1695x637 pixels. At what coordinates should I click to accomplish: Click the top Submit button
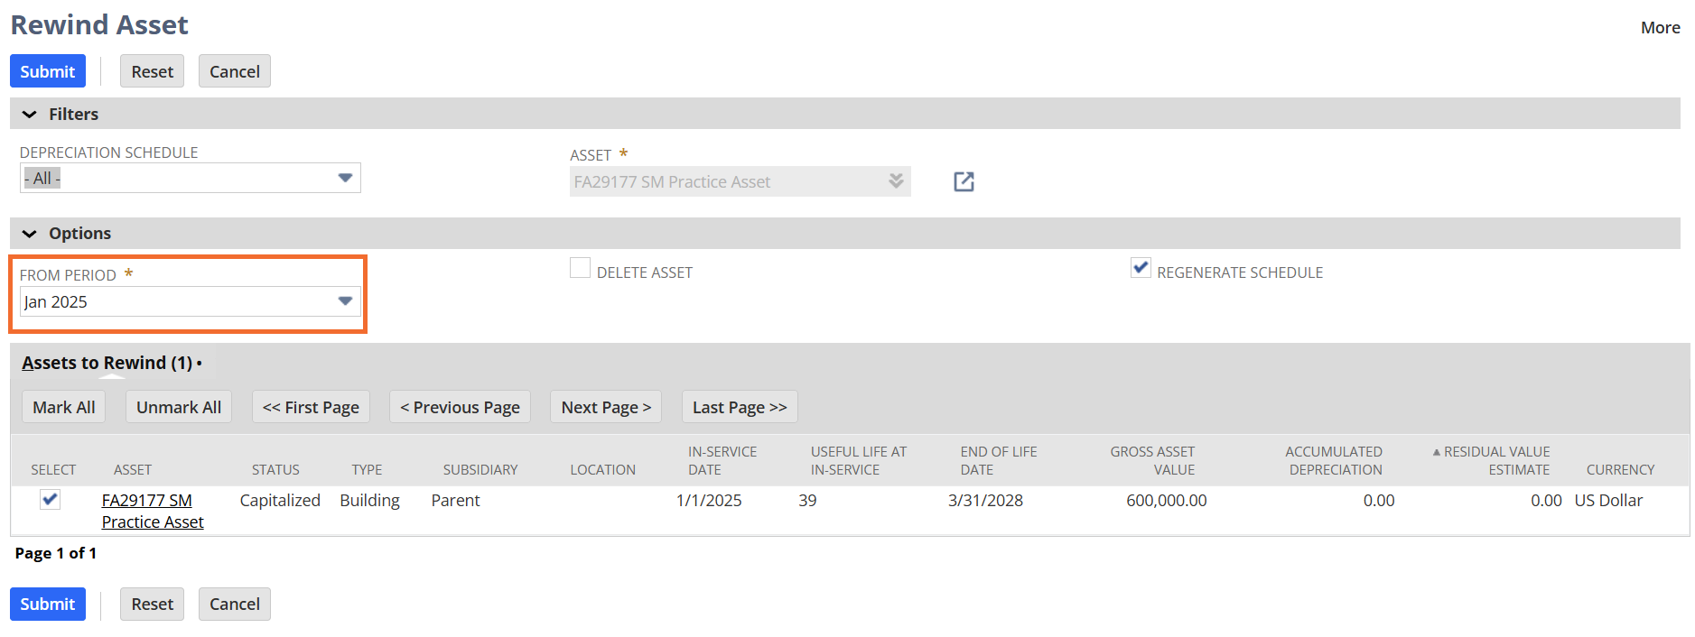coord(48,71)
